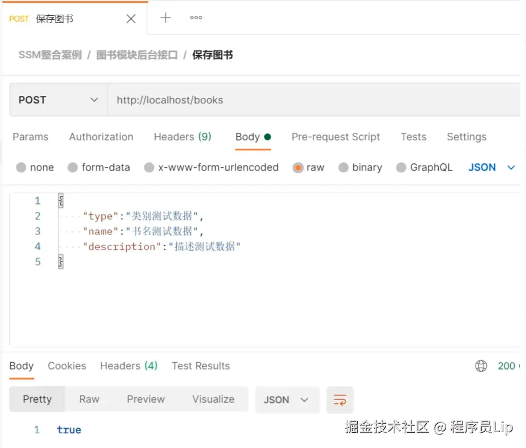Open the request Headers (9) tab
This screenshot has height=448, width=526.
(182, 137)
